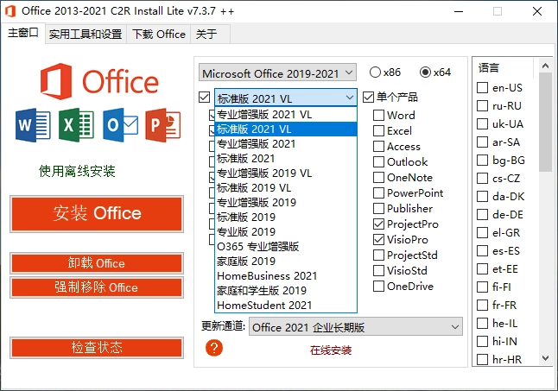Enable the Access checkbox
Image resolution: width=558 pixels, height=391 pixels.
point(378,146)
